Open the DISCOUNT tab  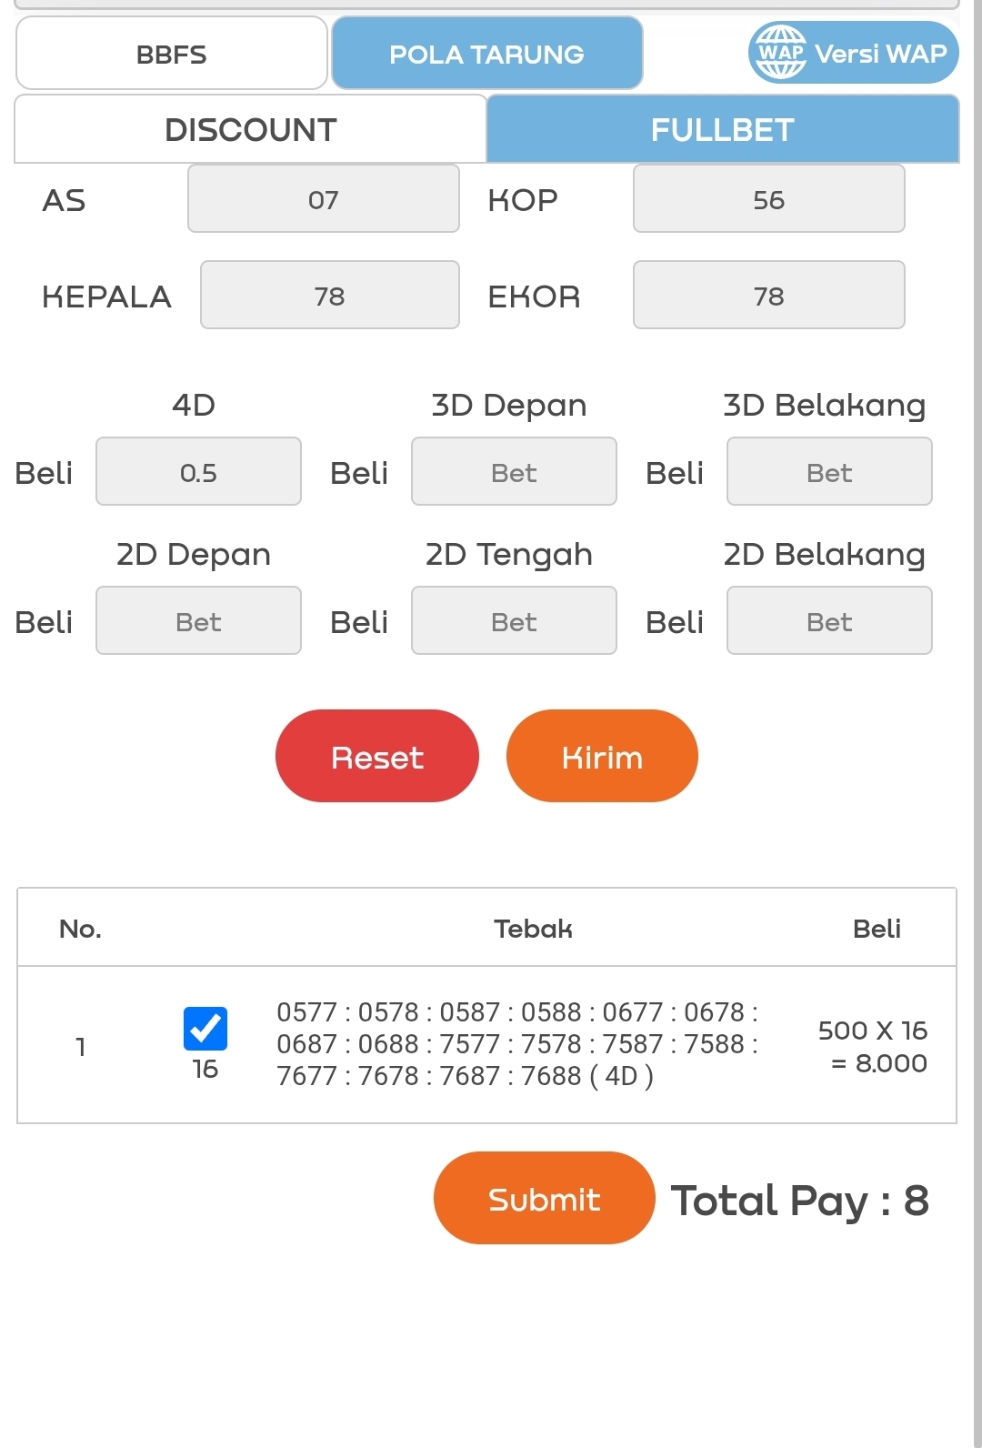251,130
